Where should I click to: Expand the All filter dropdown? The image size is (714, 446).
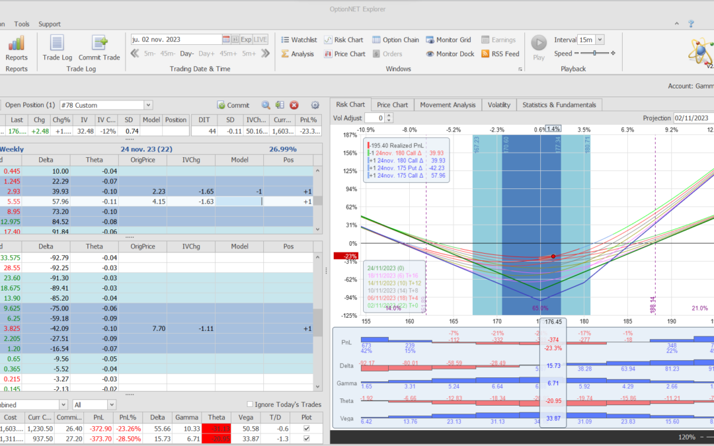[x=112, y=404]
